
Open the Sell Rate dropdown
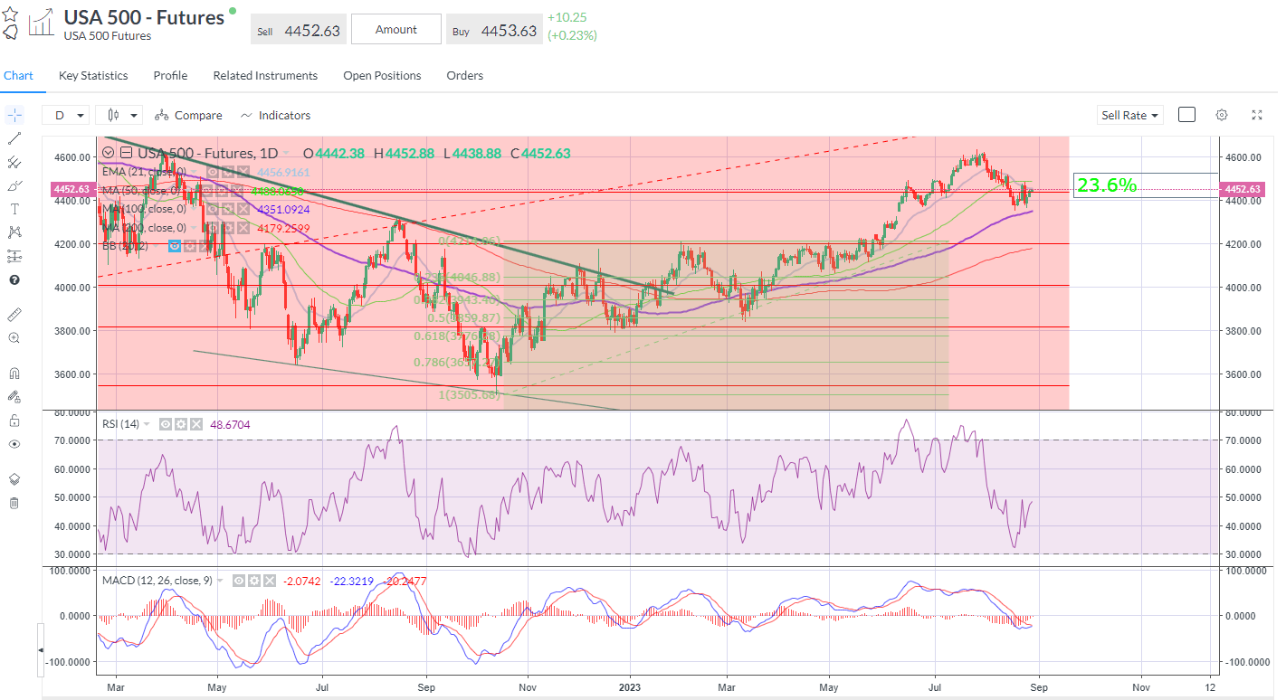tap(1130, 115)
